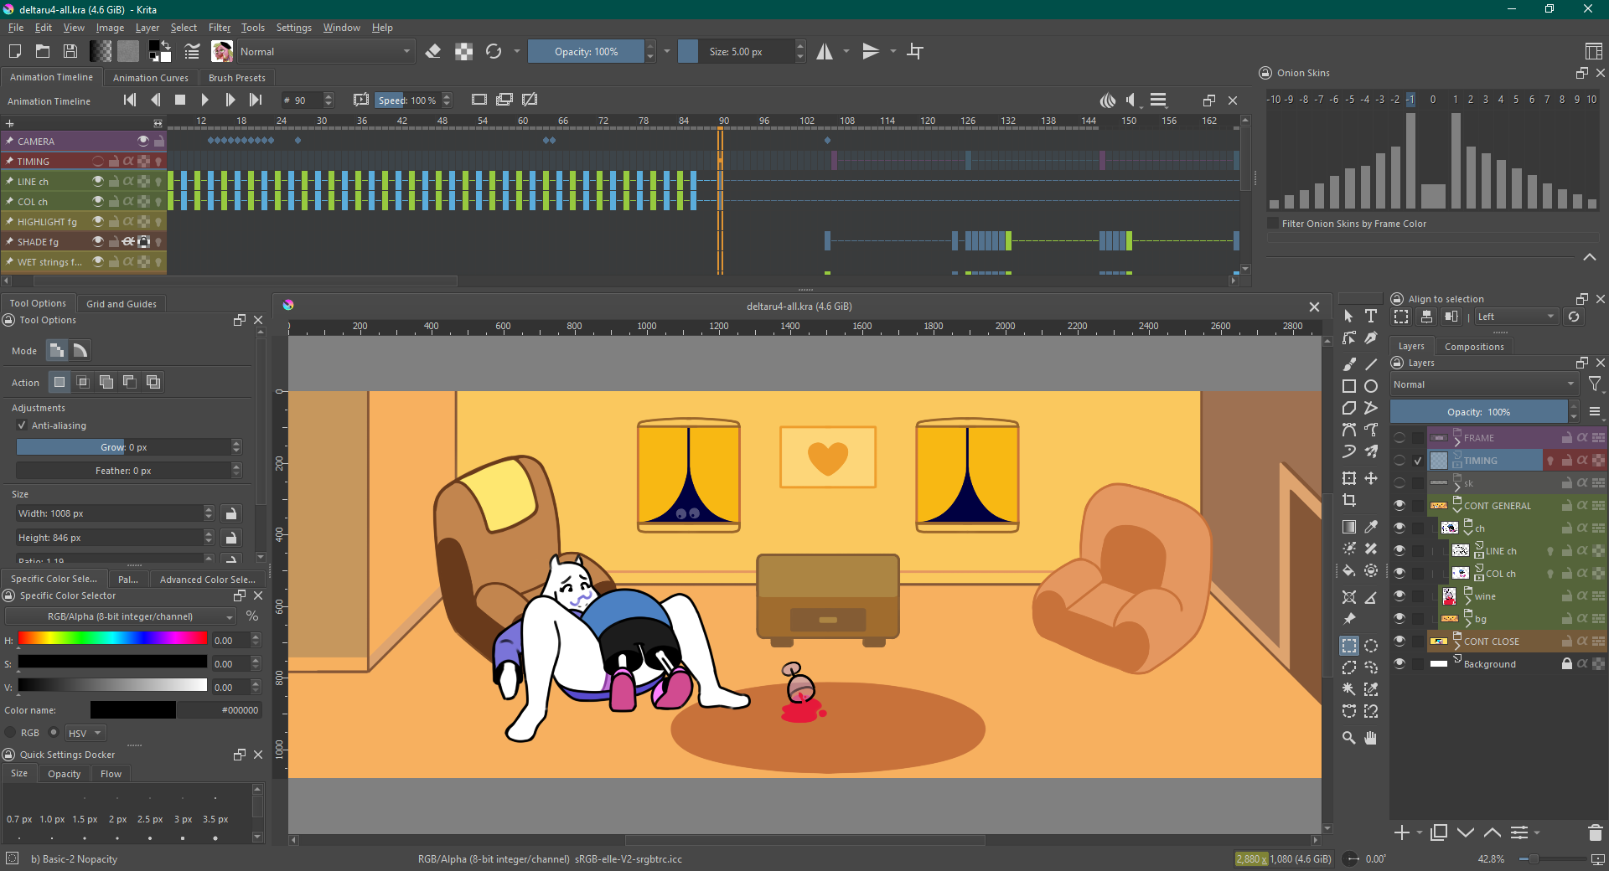Select the Crop tool

(1349, 500)
